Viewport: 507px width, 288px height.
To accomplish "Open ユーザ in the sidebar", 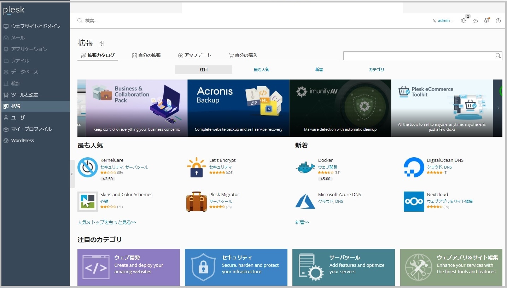I will [35, 118].
